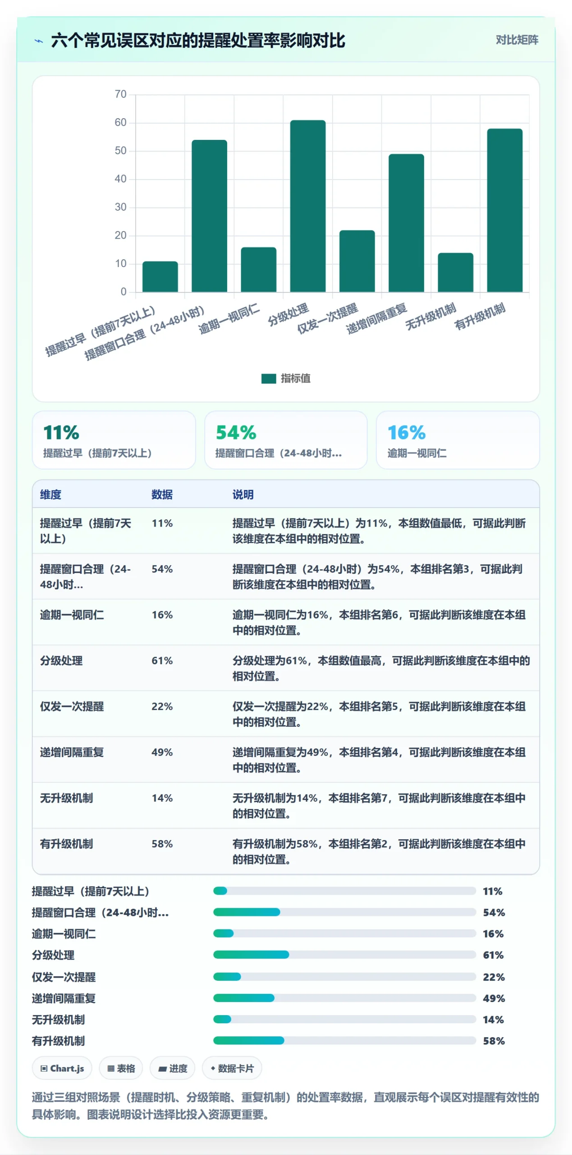Click the 仅发一次提醒 bar in chart

click(x=357, y=261)
